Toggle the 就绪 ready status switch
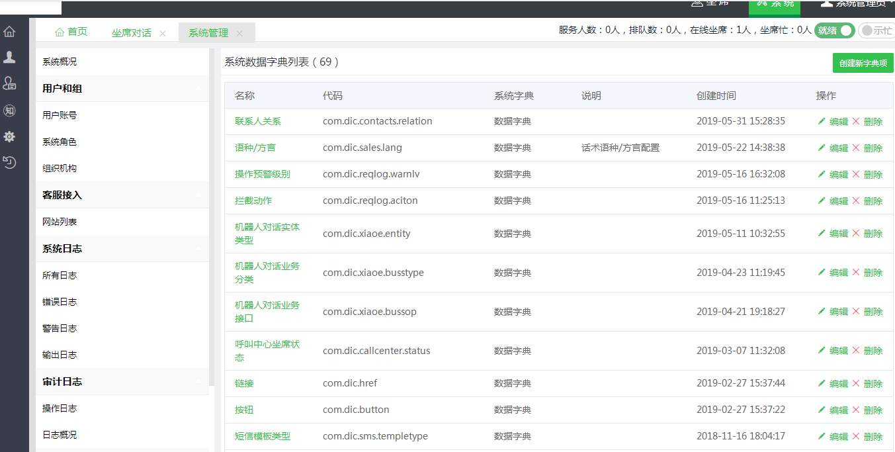Viewport: 895px width, 452px height. click(833, 30)
